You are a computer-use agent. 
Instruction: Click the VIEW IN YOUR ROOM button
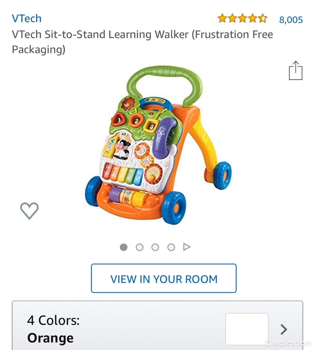164,278
